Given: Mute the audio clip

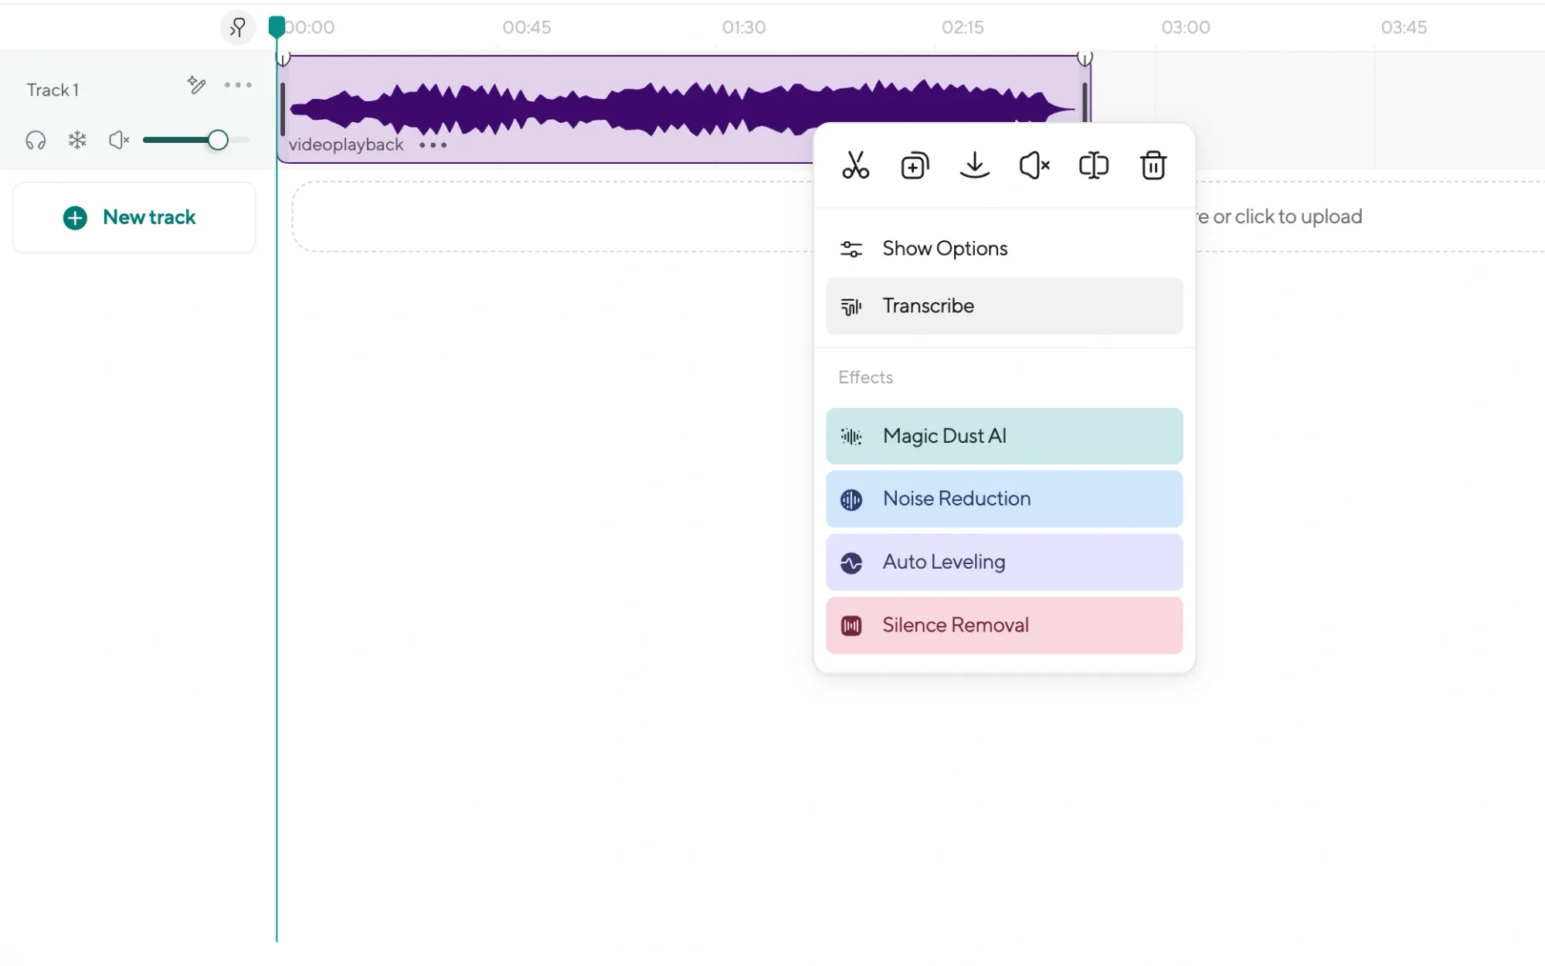Looking at the screenshot, I should pyautogui.click(x=1034, y=165).
